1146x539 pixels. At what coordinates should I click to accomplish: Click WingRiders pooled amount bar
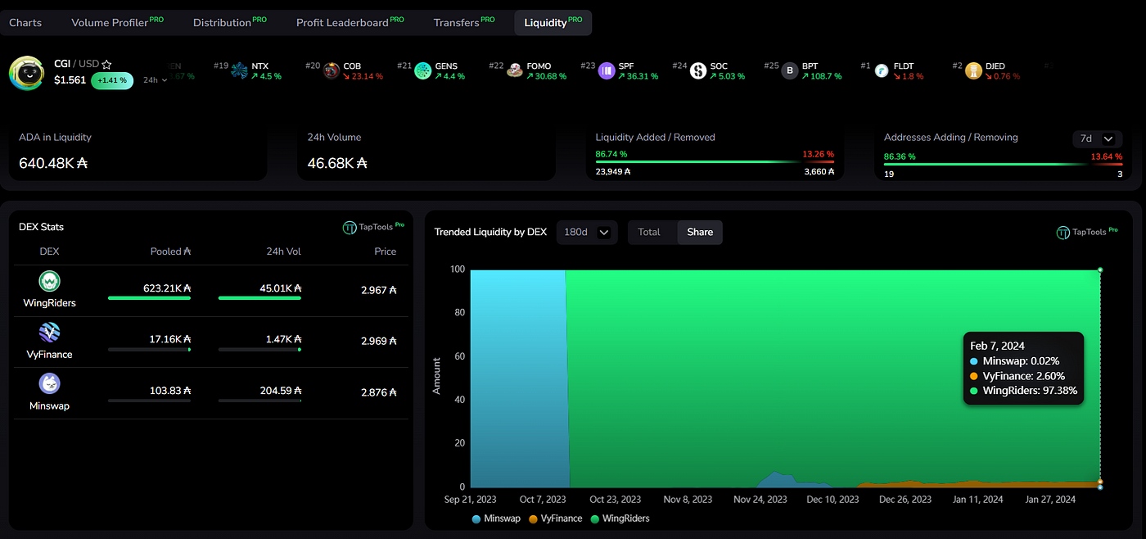(x=149, y=298)
